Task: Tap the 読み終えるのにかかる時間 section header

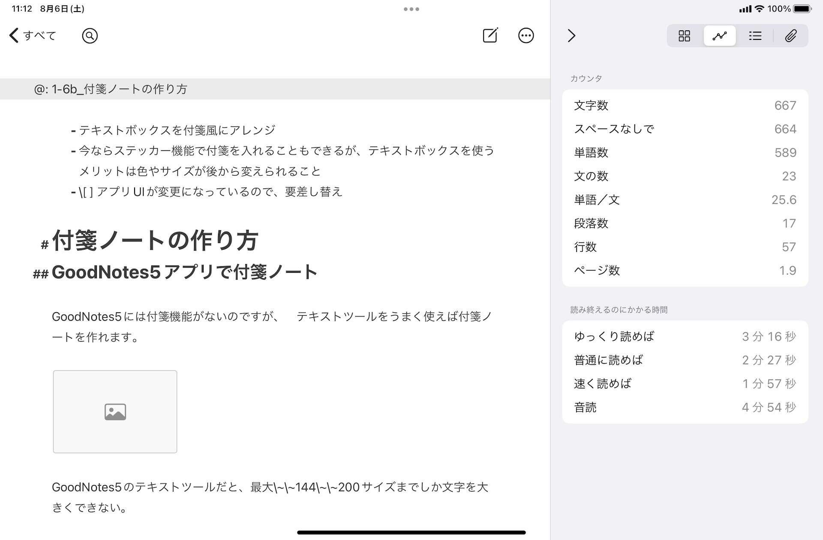Action: [619, 310]
